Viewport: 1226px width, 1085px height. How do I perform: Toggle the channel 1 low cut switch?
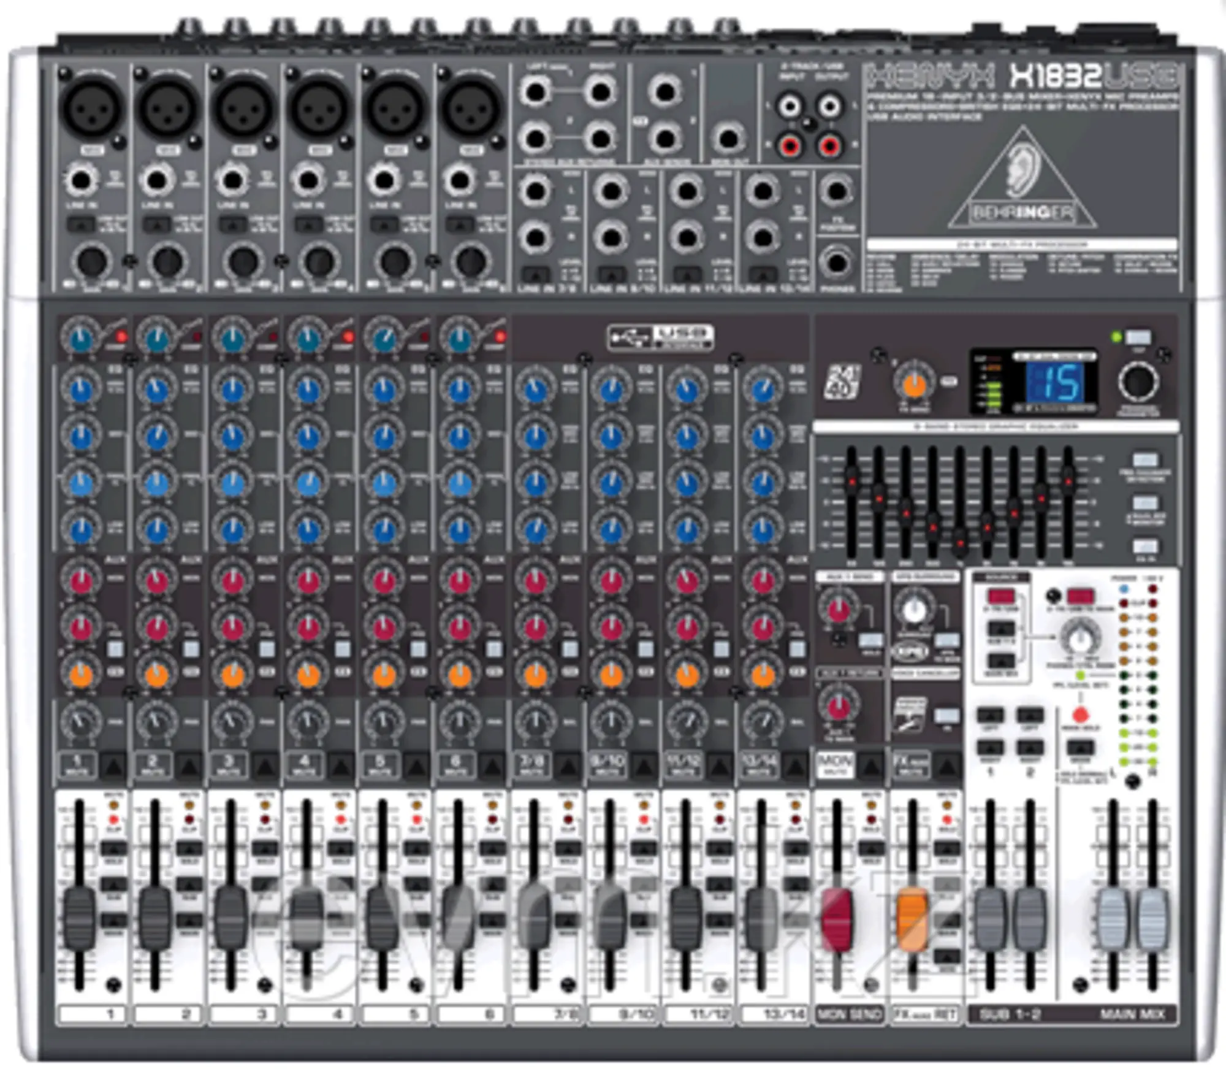(x=81, y=224)
